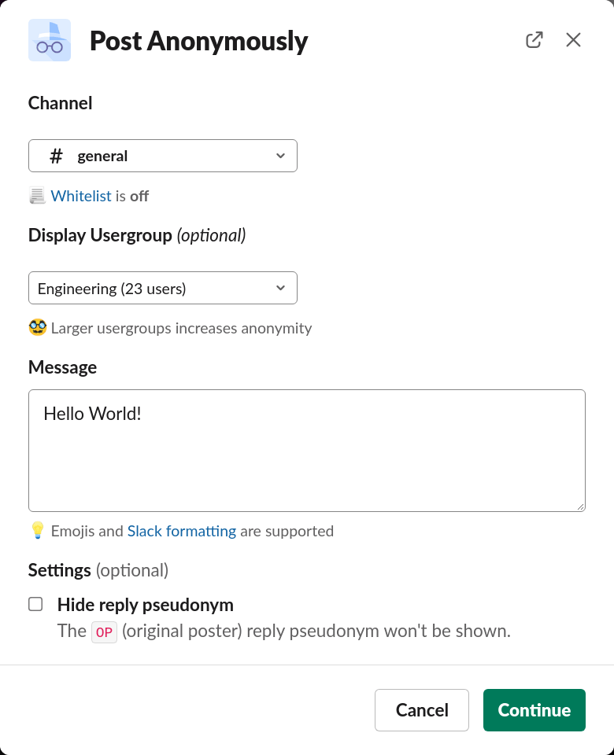Viewport: 614px width, 755px height.
Task: Click the light bulb emoji icon
Action: pos(38,531)
